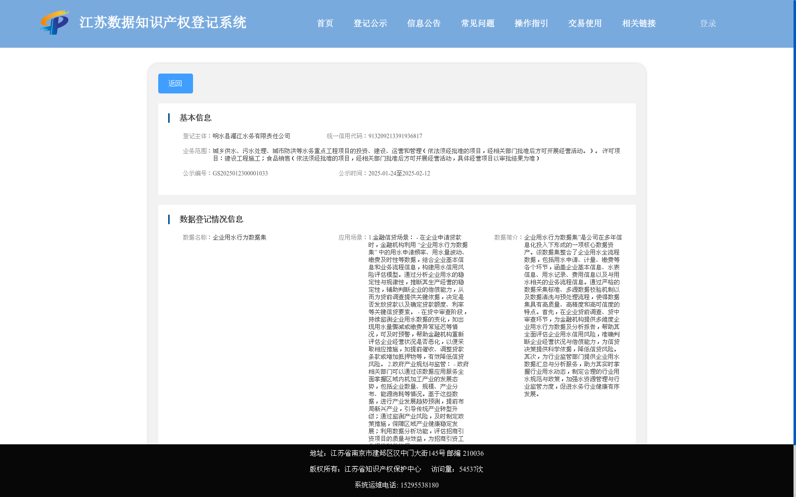Open the 信息公告 menu item

pos(424,23)
